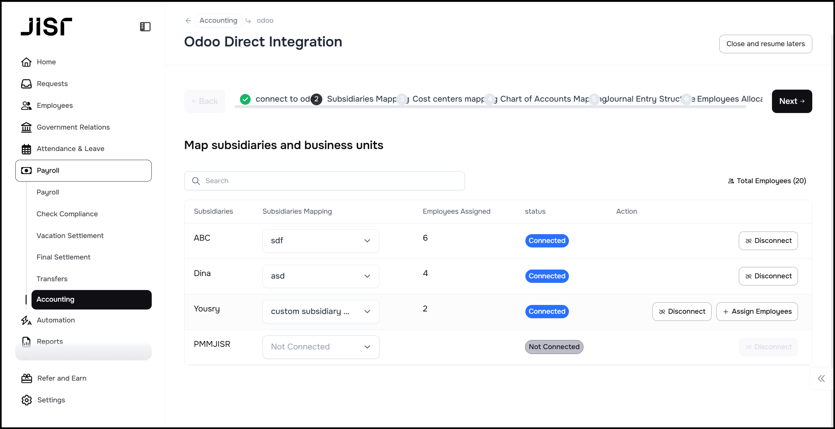Open Attendance & Leave calendar icon

[x=26, y=149]
